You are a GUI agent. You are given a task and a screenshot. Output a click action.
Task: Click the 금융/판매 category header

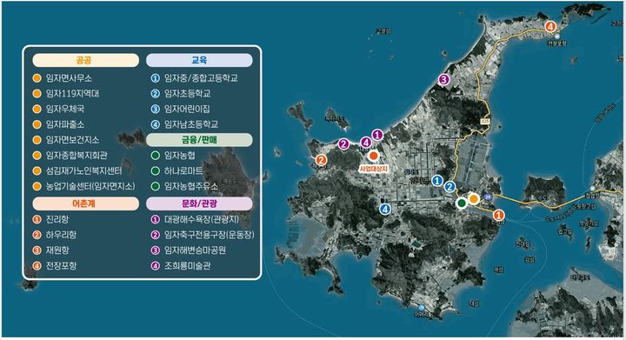199,140
